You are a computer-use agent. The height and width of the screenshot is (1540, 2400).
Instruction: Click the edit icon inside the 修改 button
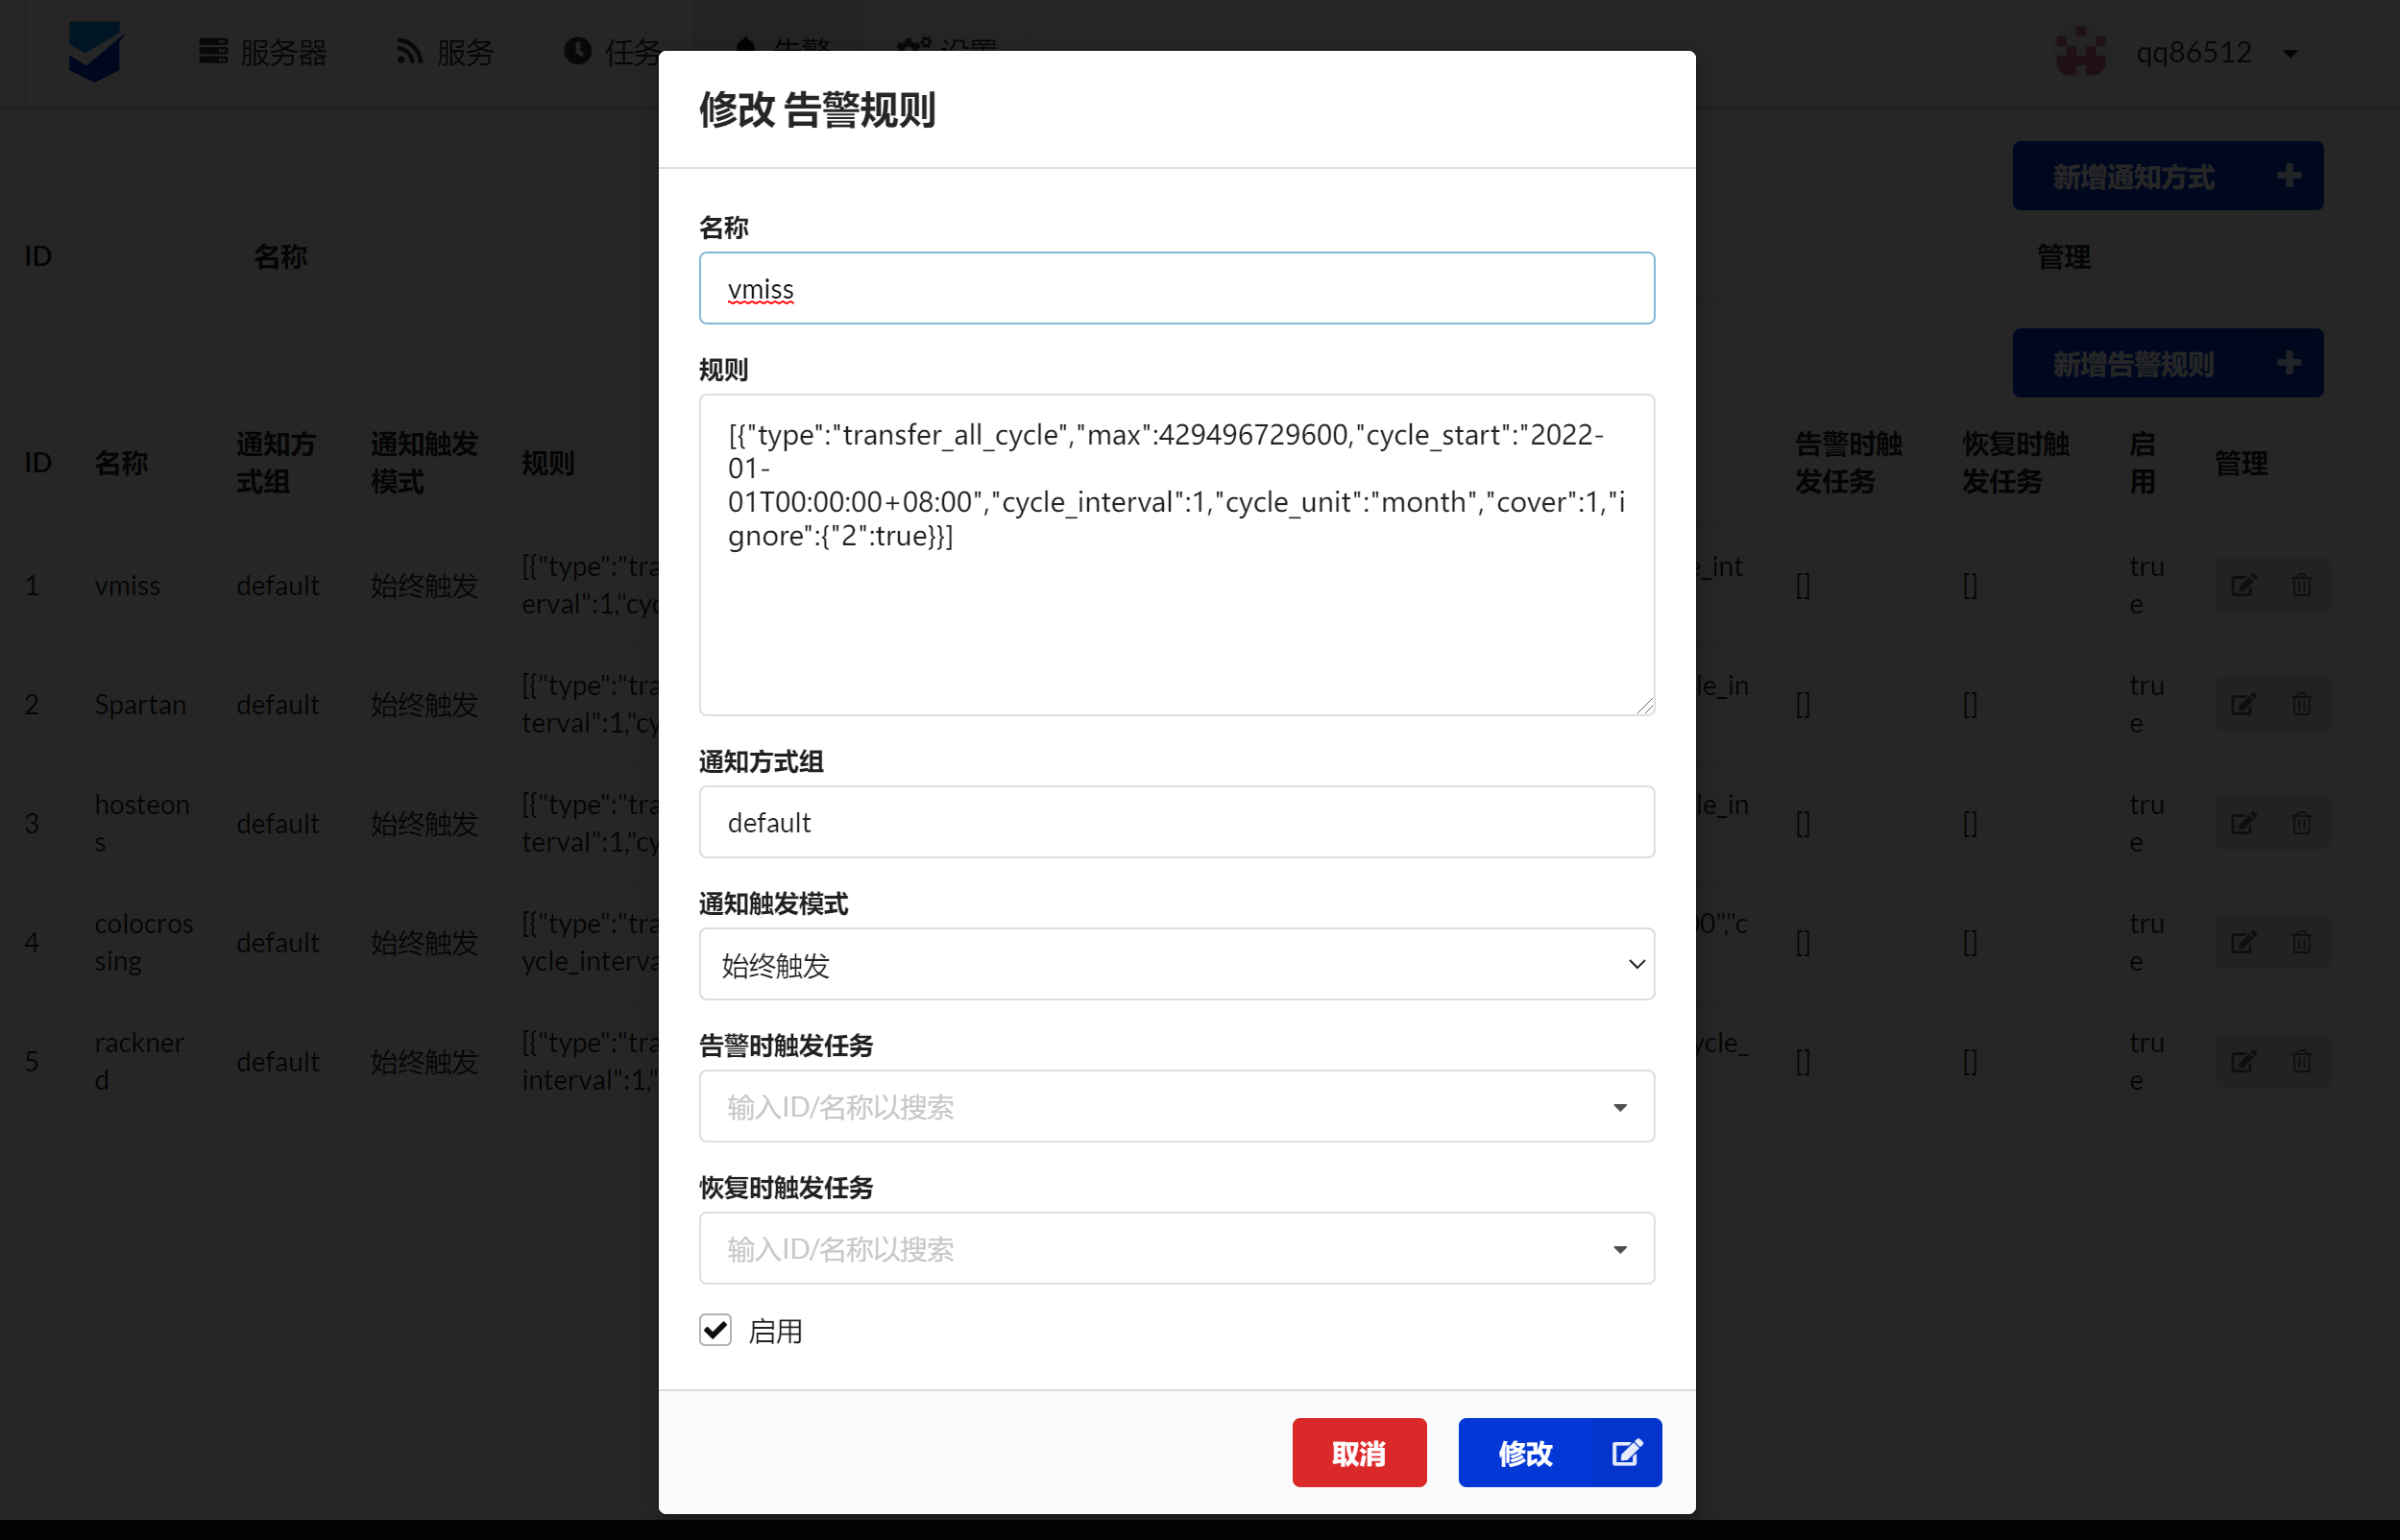pos(1628,1452)
